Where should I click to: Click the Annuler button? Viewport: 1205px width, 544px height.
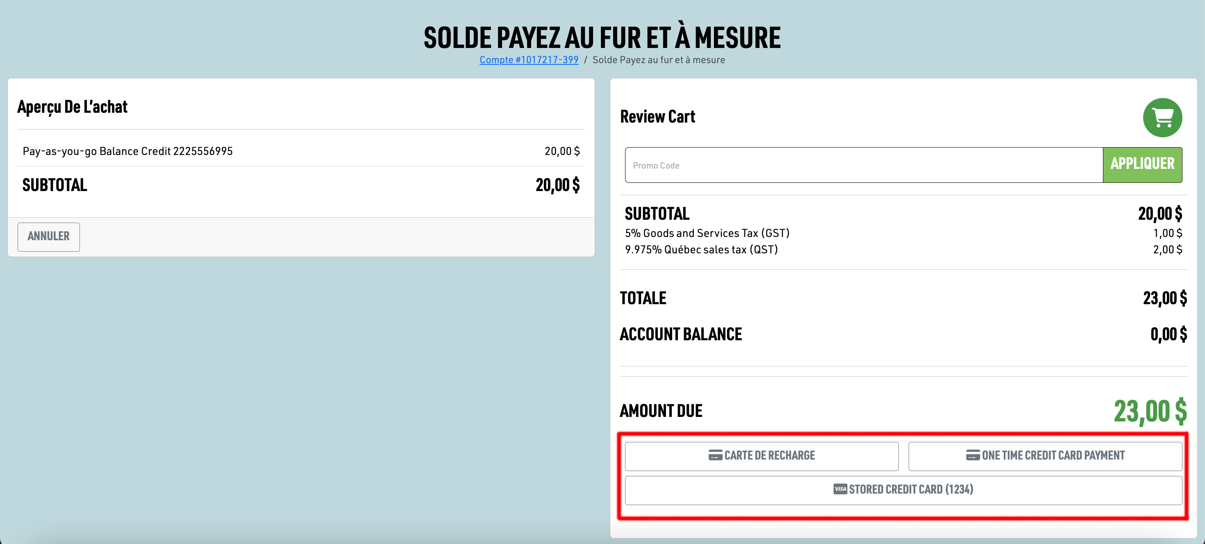pyautogui.click(x=49, y=237)
